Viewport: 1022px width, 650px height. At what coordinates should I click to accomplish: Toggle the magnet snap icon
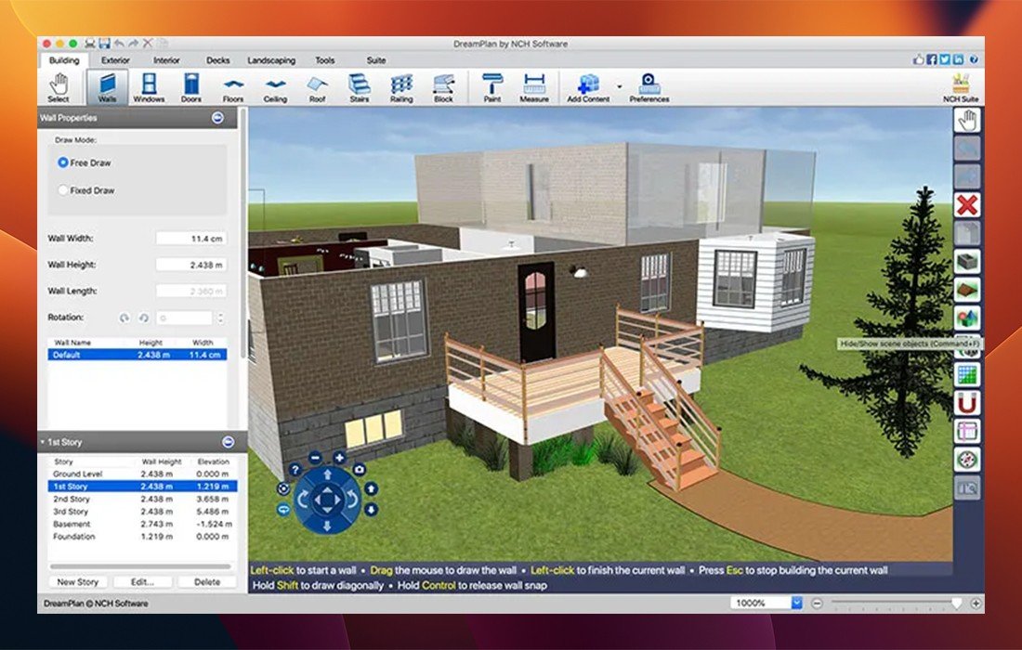tap(967, 403)
